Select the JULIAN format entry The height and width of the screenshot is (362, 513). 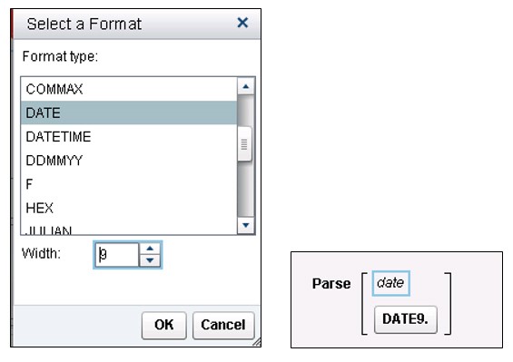point(129,230)
